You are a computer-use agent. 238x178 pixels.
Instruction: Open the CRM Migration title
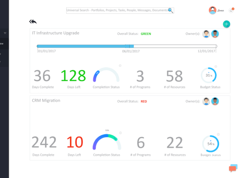point(46,101)
